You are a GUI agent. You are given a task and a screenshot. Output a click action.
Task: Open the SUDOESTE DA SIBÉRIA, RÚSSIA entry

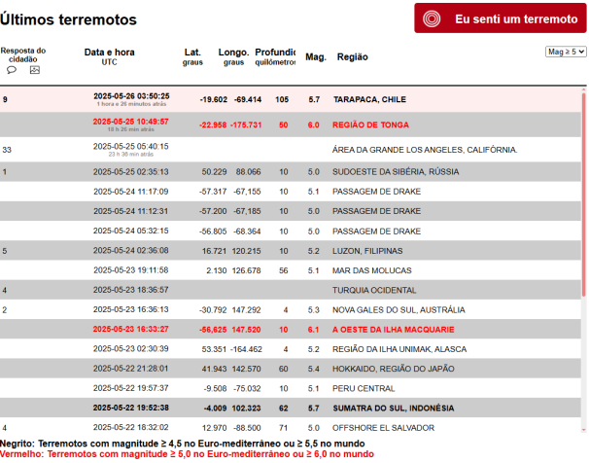click(291, 172)
